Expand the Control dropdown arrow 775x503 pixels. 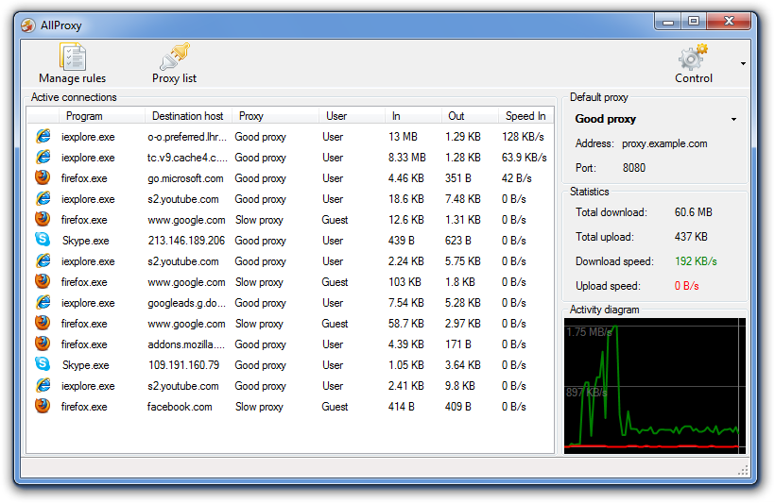coord(742,64)
